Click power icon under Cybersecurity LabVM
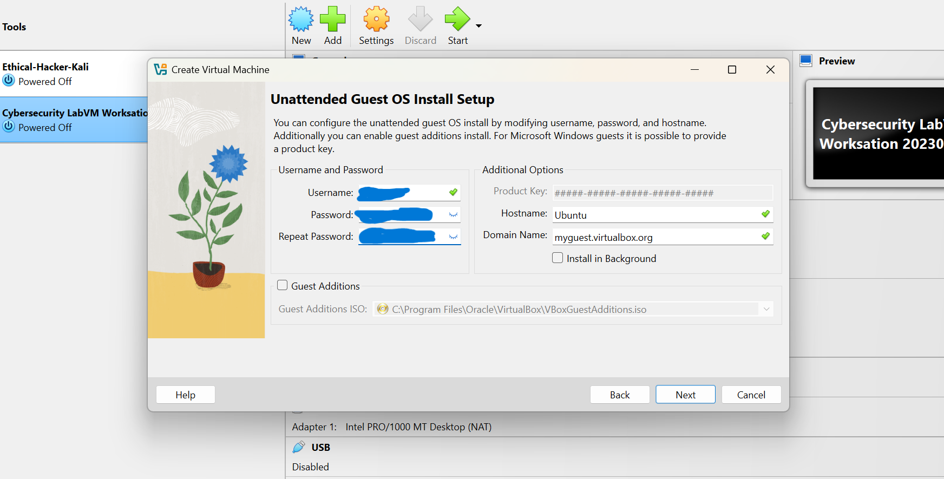Image resolution: width=944 pixels, height=479 pixels. [9, 127]
